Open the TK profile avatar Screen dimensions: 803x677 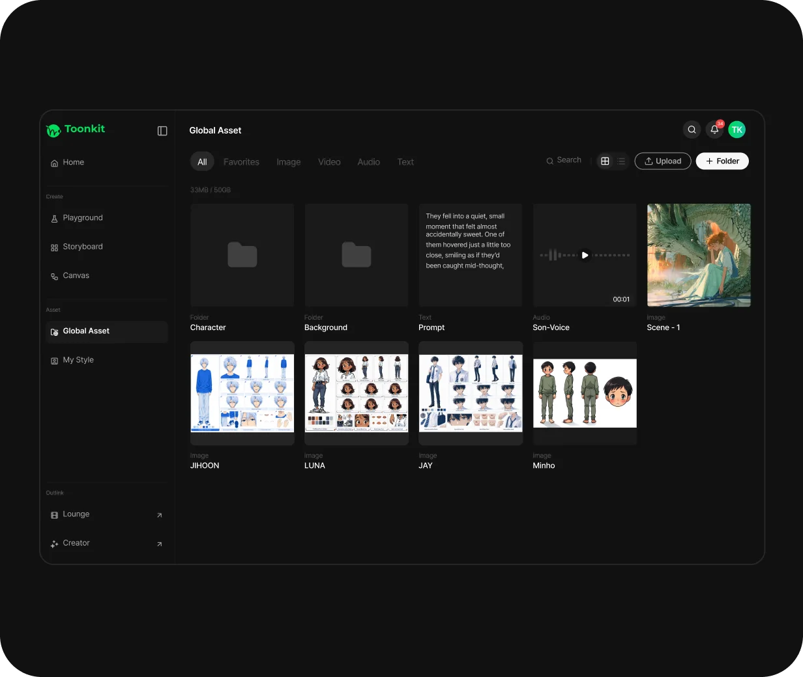(737, 130)
